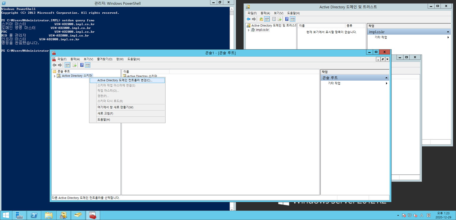This screenshot has width=456, height=220.
Task: Open 도움말(H) menu in Console1 menu bar
Action: pyautogui.click(x=133, y=59)
